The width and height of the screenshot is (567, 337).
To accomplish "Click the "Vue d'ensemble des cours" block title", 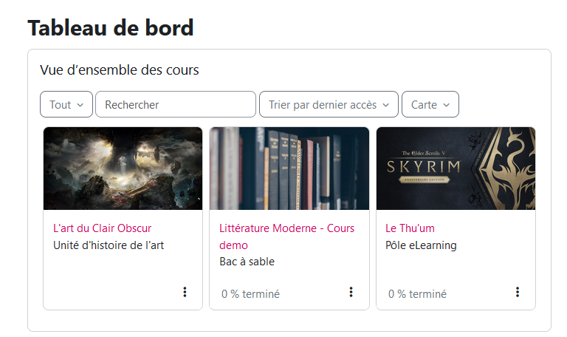I will tap(120, 70).
